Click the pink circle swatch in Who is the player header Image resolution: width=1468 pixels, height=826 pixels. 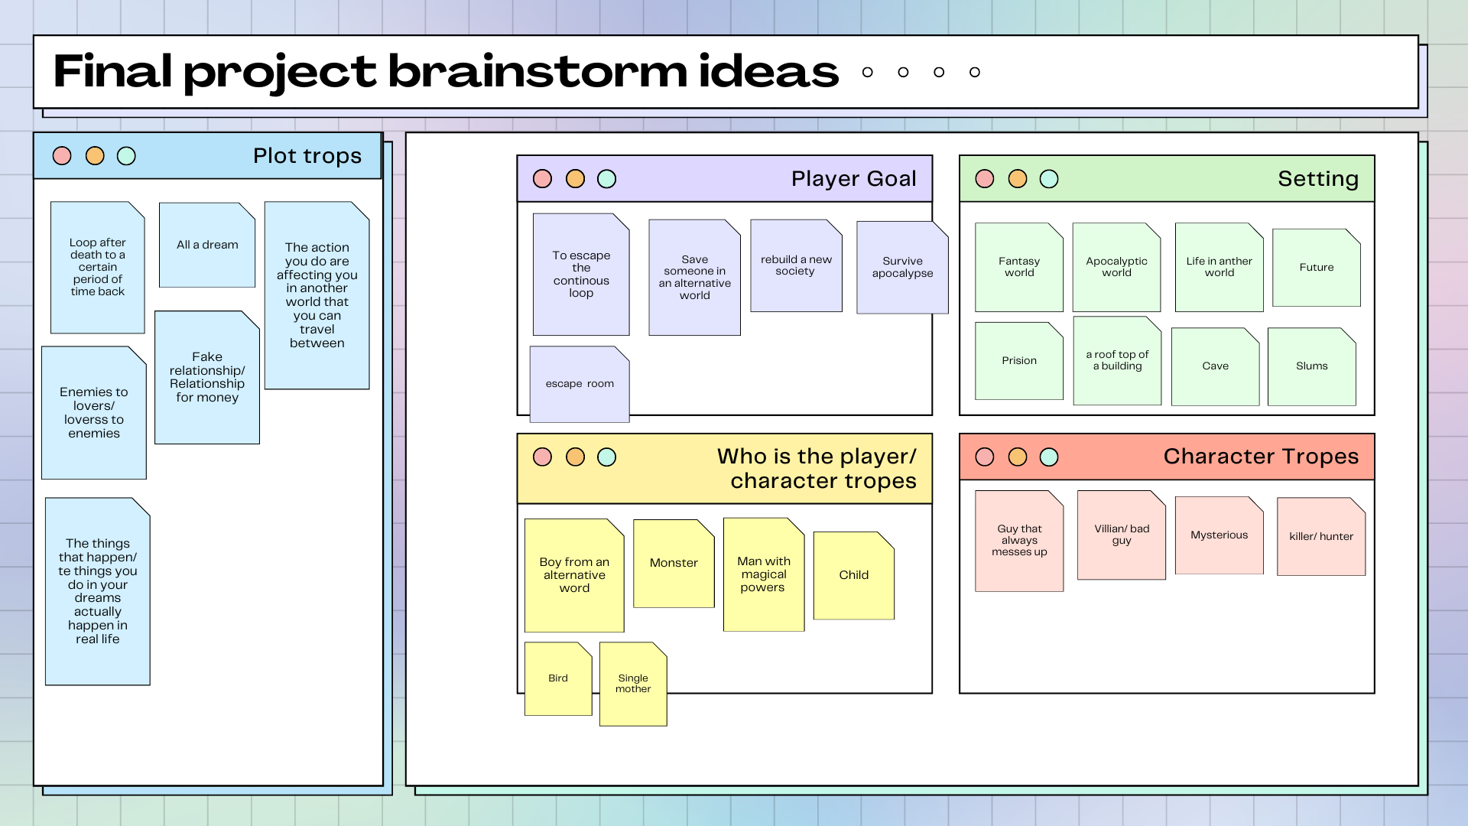(x=542, y=457)
